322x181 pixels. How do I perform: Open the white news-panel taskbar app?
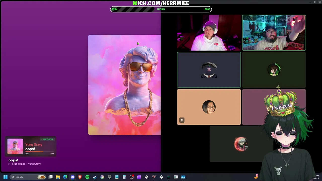pyautogui.click(x=176, y=177)
